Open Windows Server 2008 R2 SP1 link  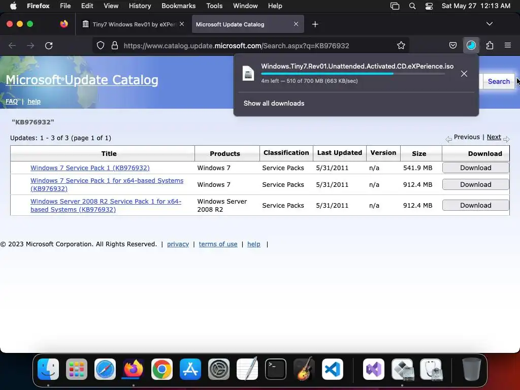[x=106, y=205]
